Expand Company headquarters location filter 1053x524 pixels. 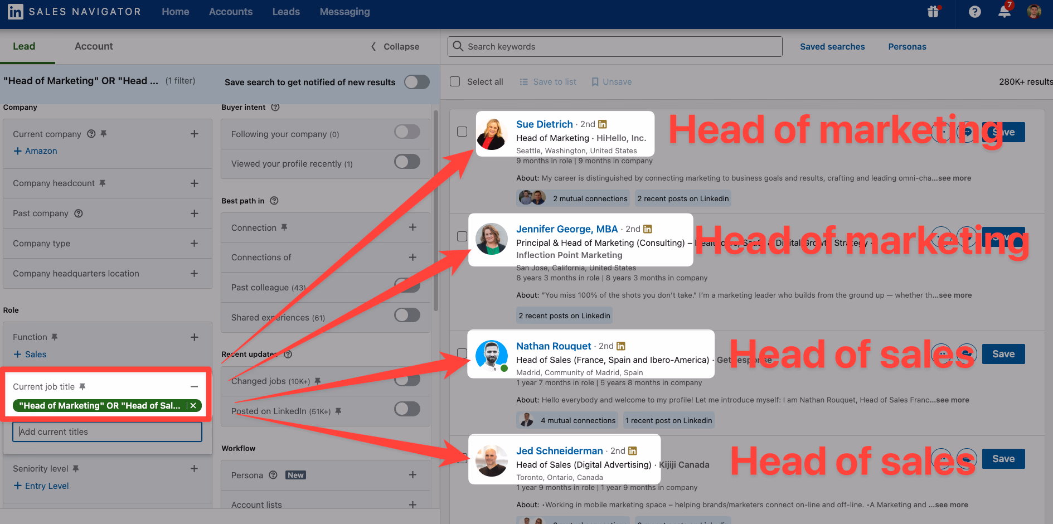coord(195,273)
